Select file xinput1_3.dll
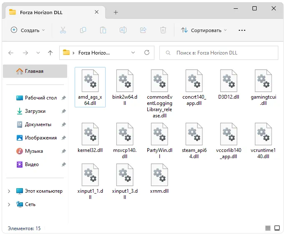The width and height of the screenshot is (285, 236). 125,181
